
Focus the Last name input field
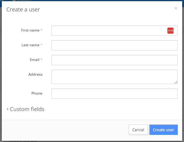115,45
